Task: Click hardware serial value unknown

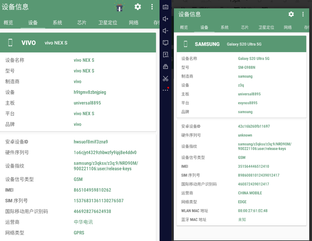Action: (x=245, y=135)
